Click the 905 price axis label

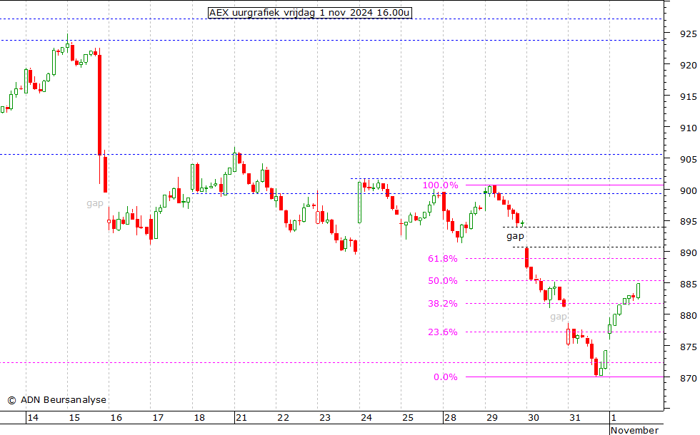[x=688, y=160]
